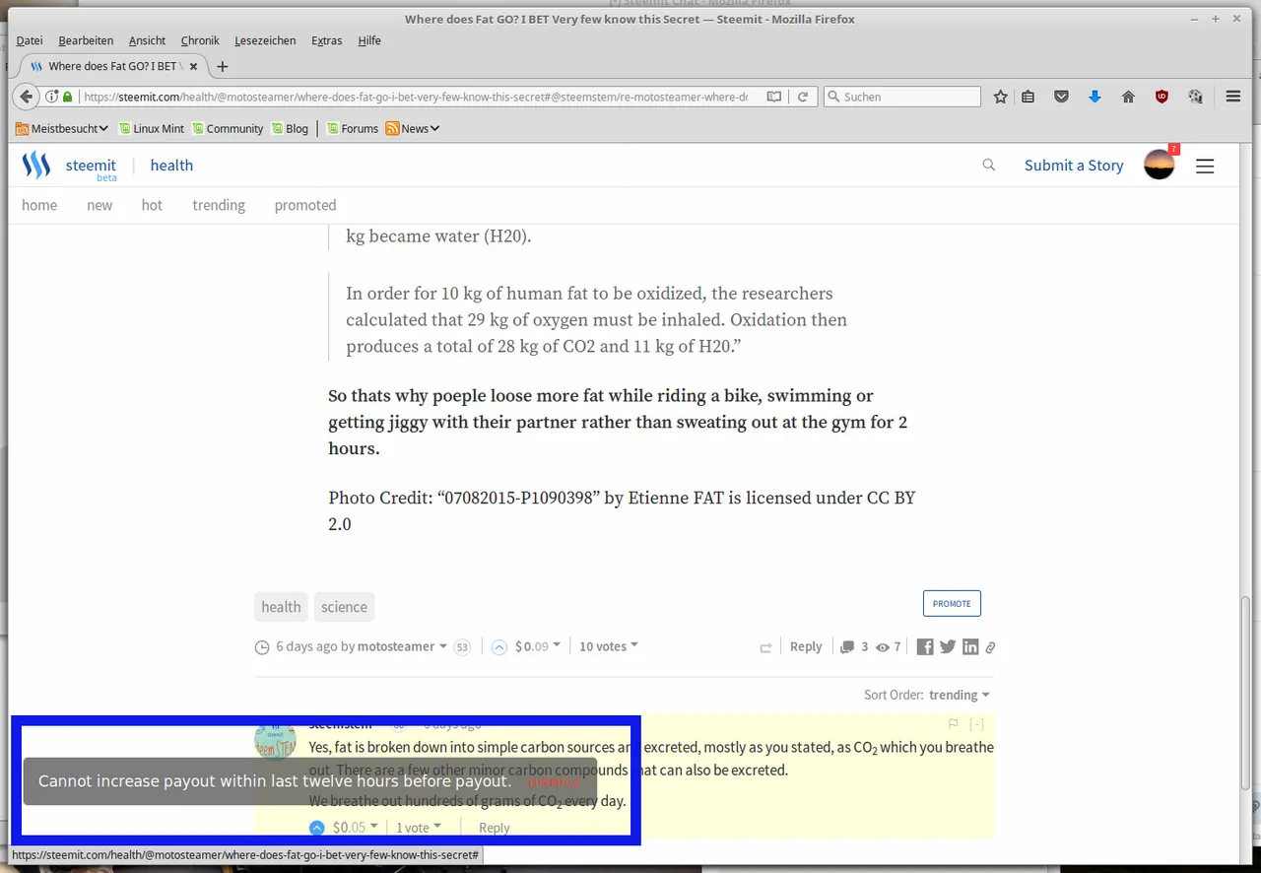Open the Hilfe menu
The width and height of the screenshot is (1261, 873).
click(x=369, y=40)
